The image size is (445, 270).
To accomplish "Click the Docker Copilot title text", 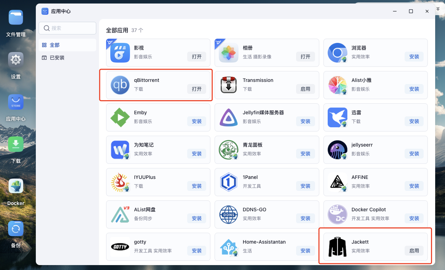I will (369, 210).
